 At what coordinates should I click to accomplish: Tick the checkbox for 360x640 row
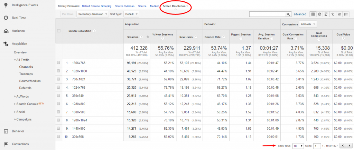point(58,96)
